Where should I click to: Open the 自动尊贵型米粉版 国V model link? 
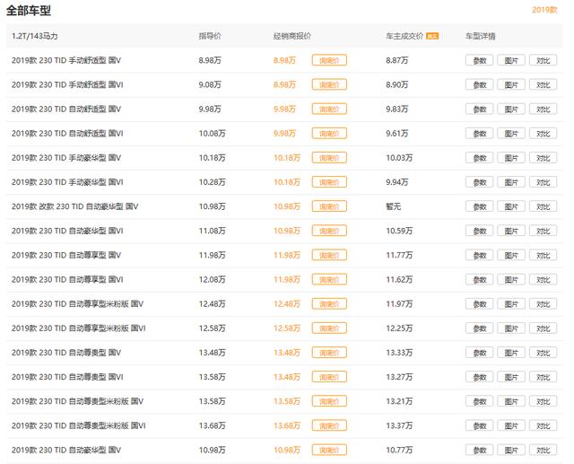click(77, 401)
